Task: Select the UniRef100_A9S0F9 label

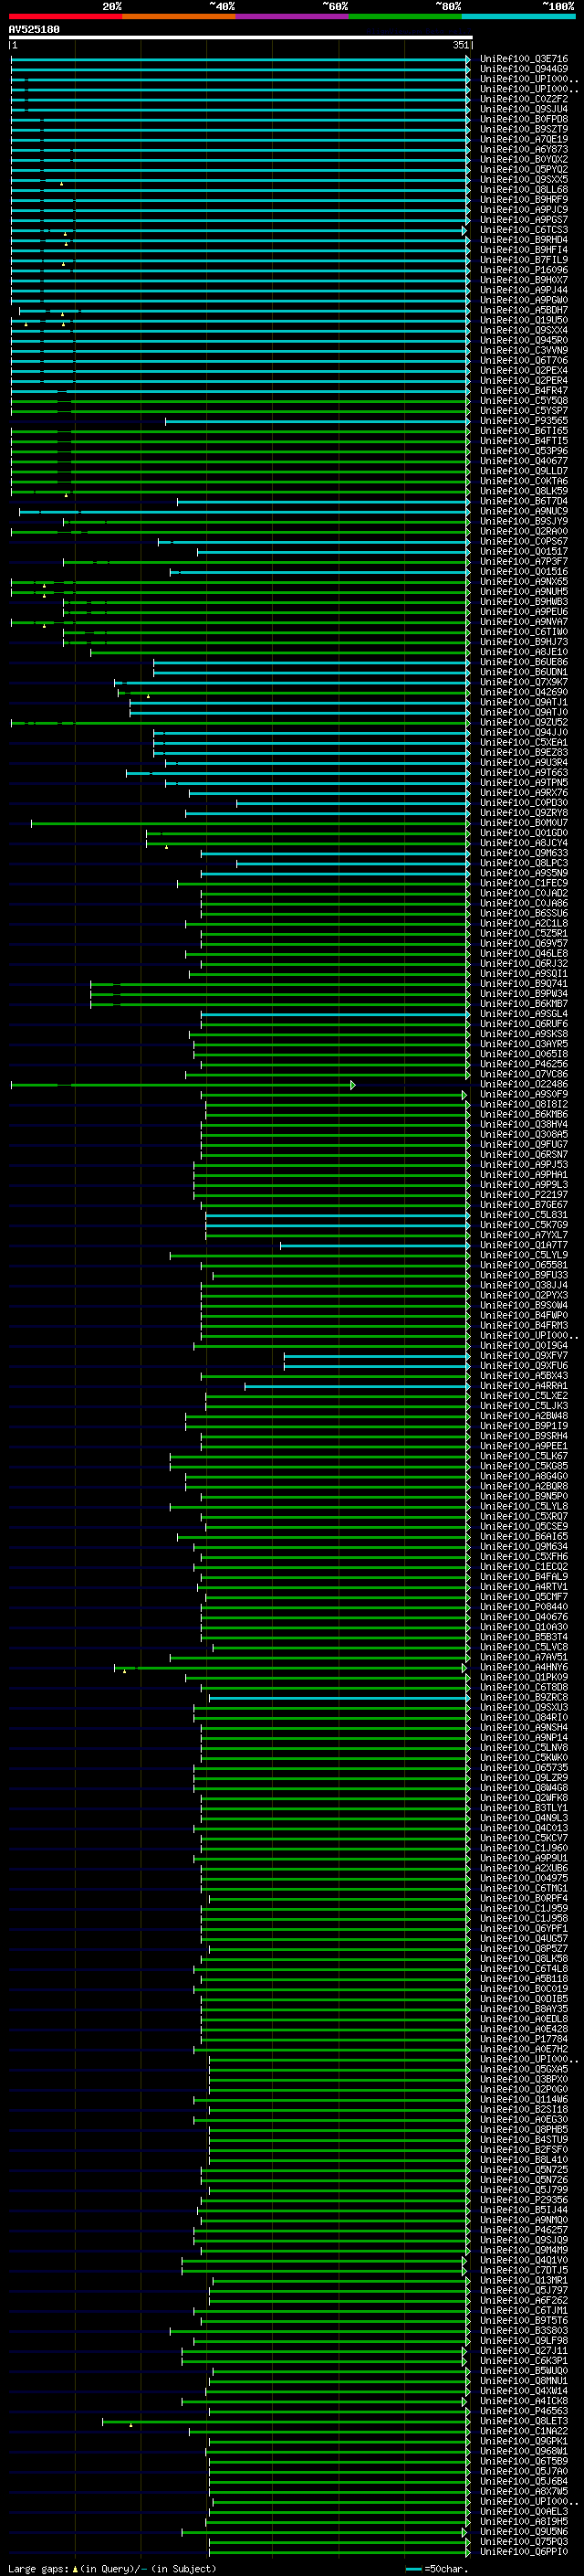Action: tap(524, 1094)
